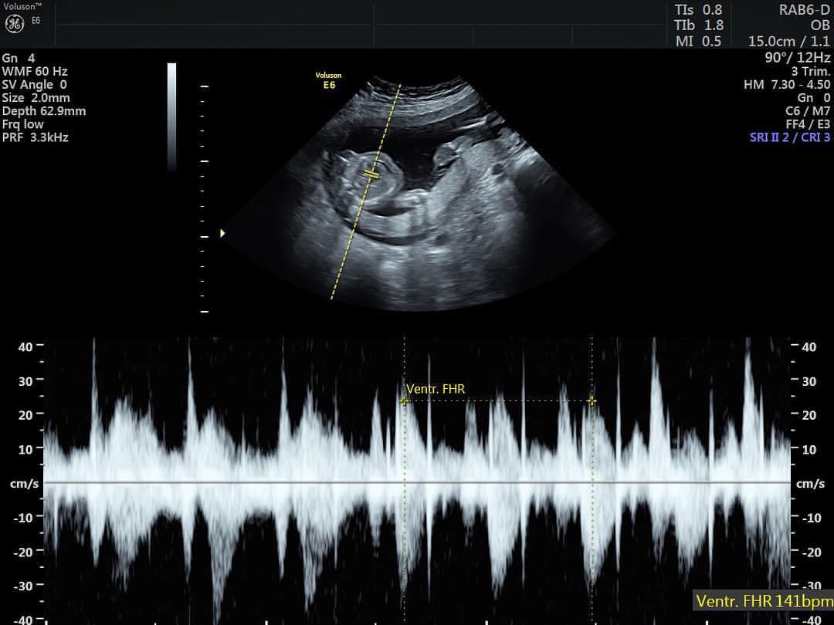Screen dimensions: 834x625
Task: Click the yellow Voluson E6 watermark
Action: coord(328,80)
